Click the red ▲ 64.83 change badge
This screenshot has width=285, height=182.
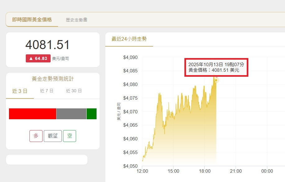coord(38,58)
